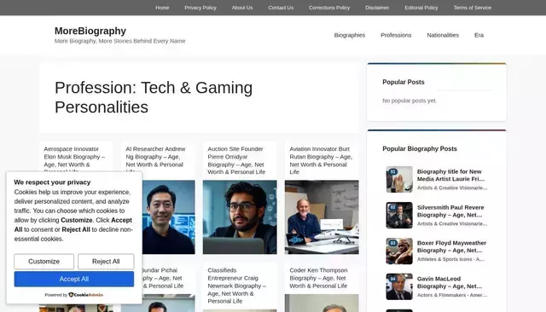Click Accept All cookies button
Image resolution: width=546 pixels, height=312 pixels.
coord(74,279)
